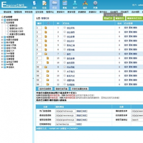The image size is (143, 143).
Task: Open 审核信息 in the submenu bar
Action: 29,12
